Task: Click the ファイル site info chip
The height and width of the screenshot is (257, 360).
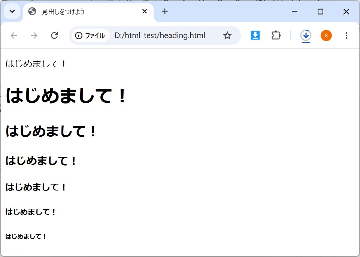Action: point(90,35)
